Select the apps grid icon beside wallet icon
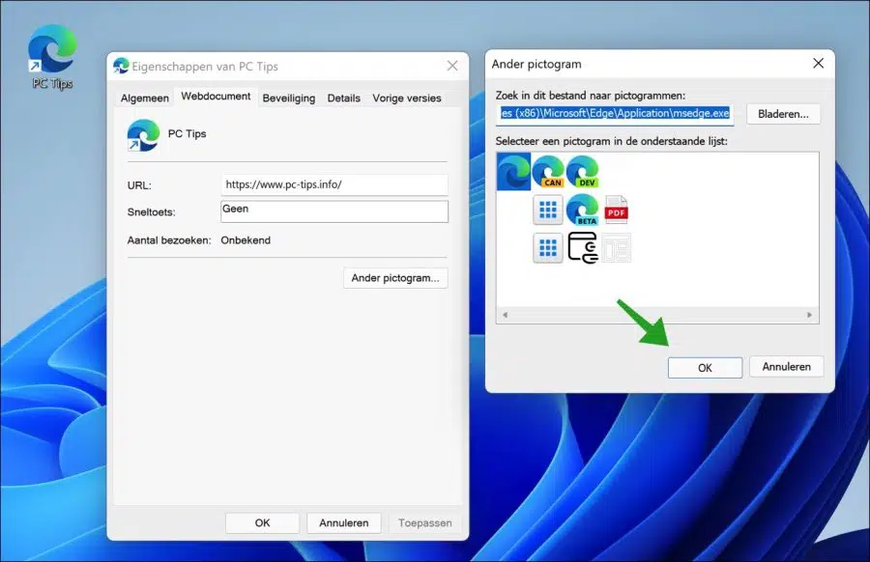Image resolution: width=870 pixels, height=562 pixels. 548,248
